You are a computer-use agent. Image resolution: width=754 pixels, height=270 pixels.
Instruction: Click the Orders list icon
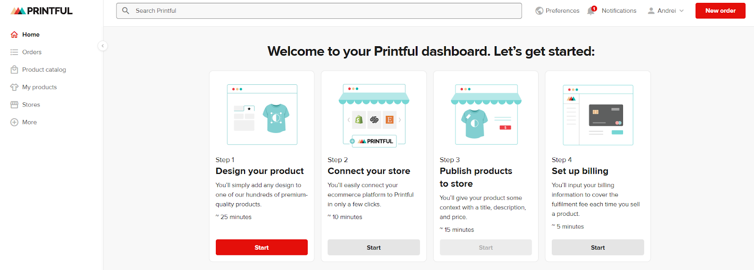(14, 52)
